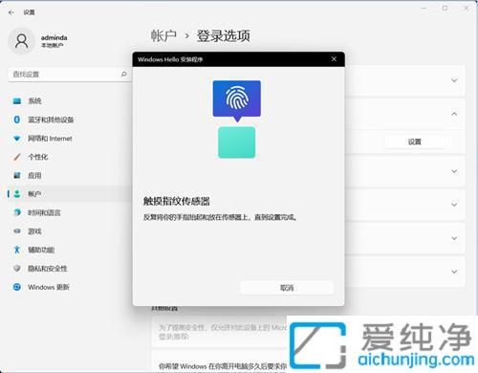Select 帐户 in the sidebar
This screenshot has height=373, width=478.
70,194
